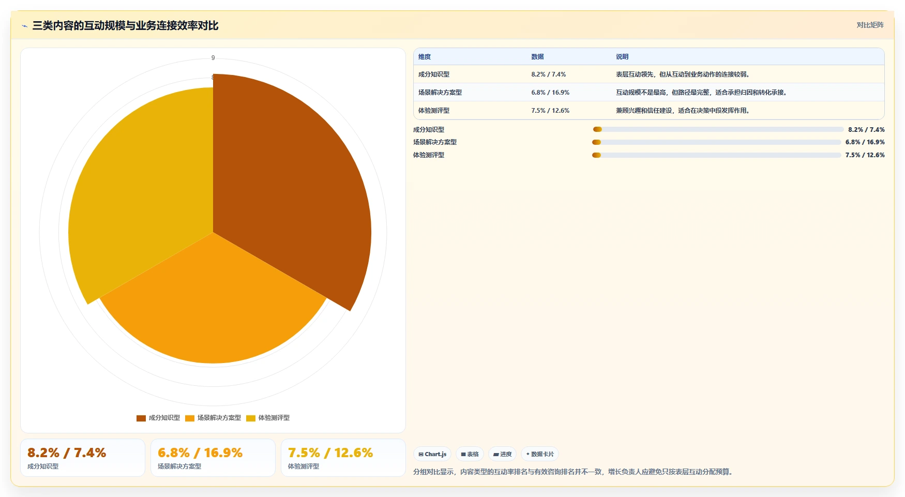Open the 7.5% / 12.6% stat card
The width and height of the screenshot is (905, 497).
click(x=343, y=458)
